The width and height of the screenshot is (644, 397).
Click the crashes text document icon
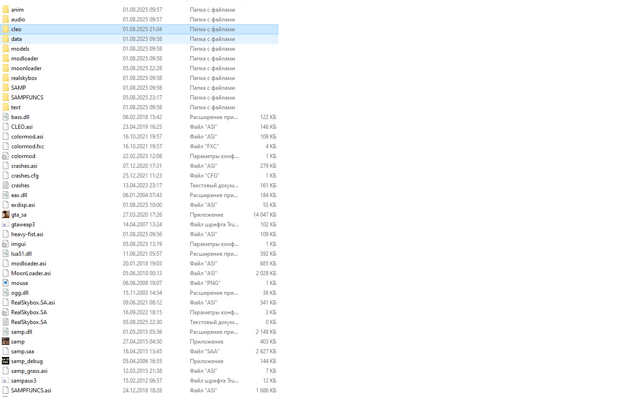pos(6,185)
